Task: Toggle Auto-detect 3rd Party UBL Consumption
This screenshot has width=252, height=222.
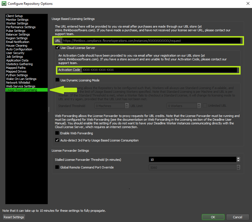Action: point(57,140)
